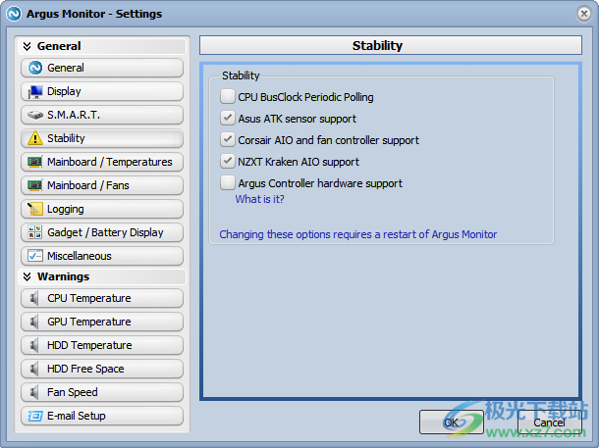This screenshot has width=599, height=448.
Task: Open E-mail Setup page
Action: click(x=102, y=416)
